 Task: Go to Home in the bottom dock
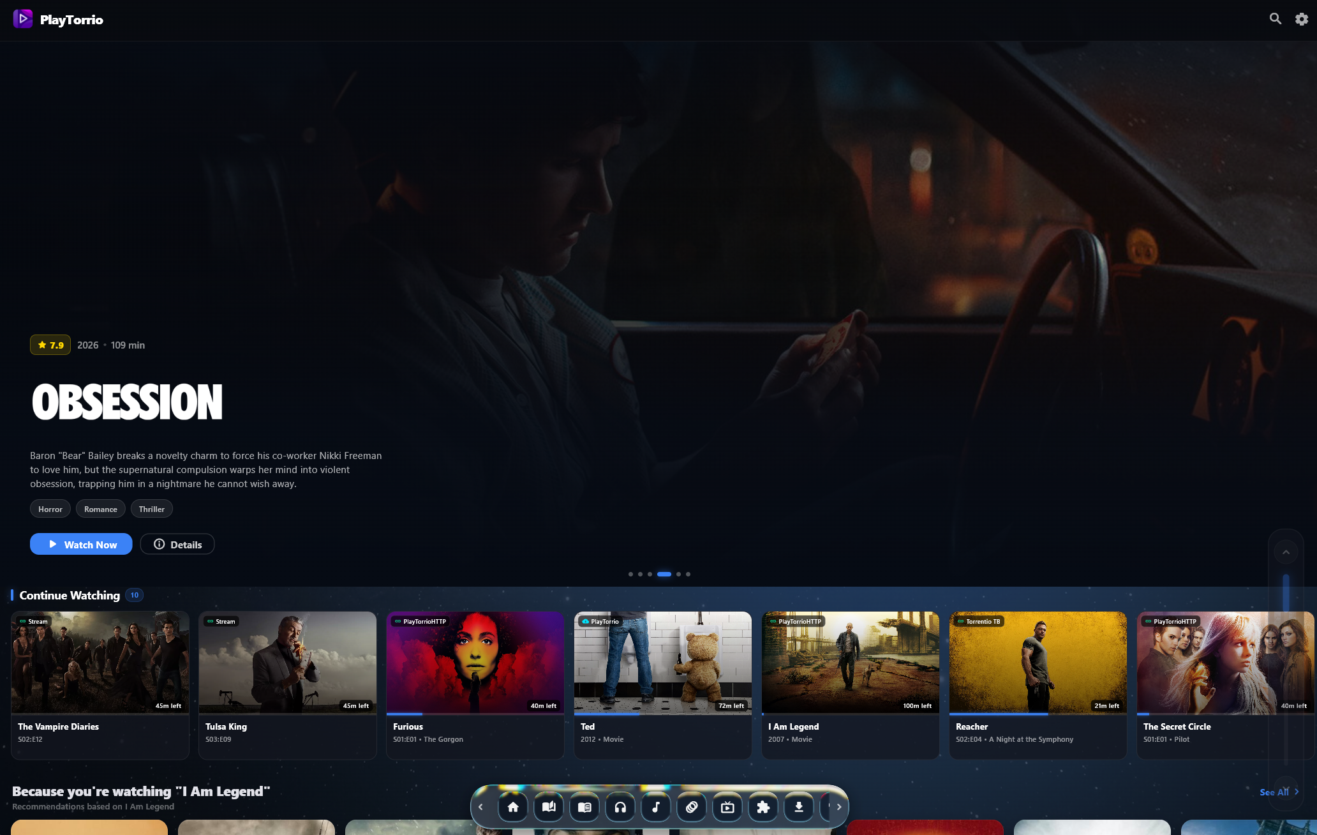pyautogui.click(x=513, y=807)
